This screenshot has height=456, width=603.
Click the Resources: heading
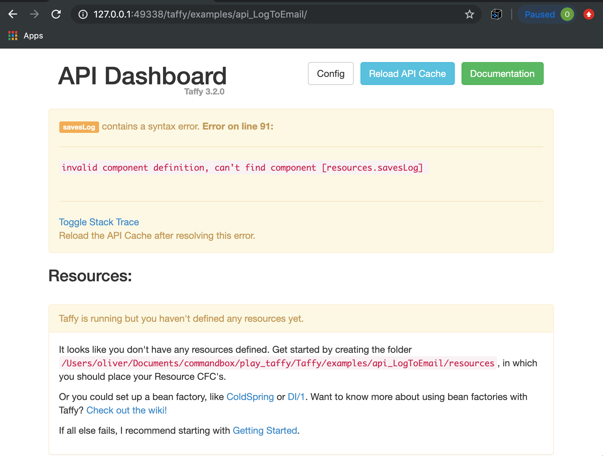[90, 276]
